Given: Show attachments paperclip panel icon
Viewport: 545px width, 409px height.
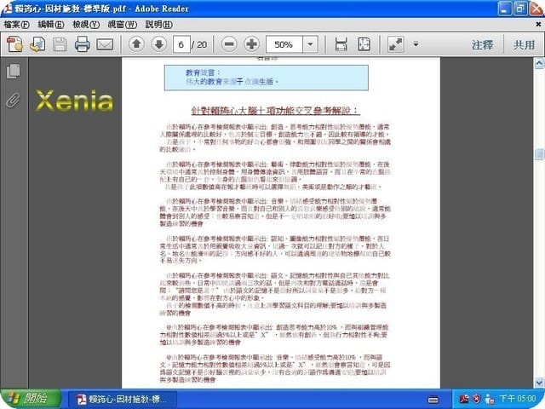Looking at the screenshot, I should click(14, 101).
